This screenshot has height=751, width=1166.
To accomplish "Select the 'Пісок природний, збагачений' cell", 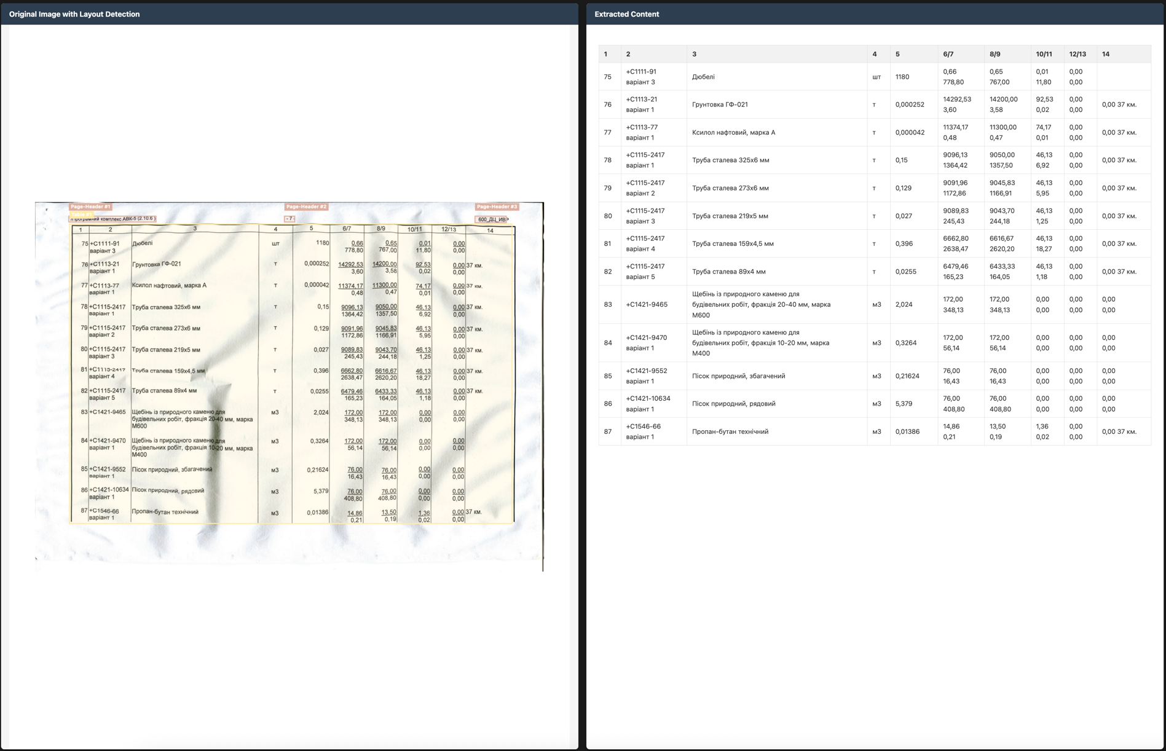I will [738, 376].
